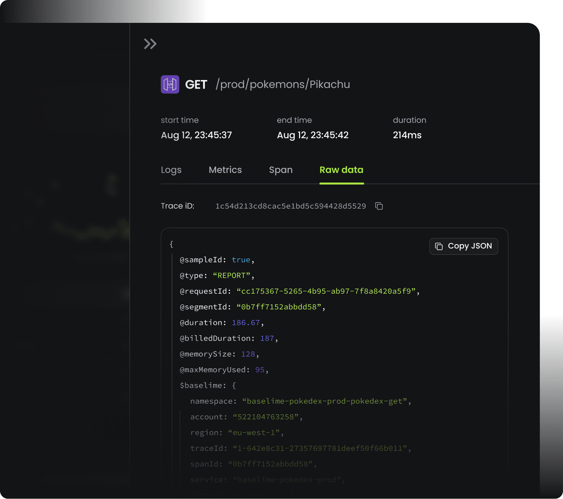Screen dimensions: 563x499
Task: Select the @duration value 186.67
Action: coord(246,323)
